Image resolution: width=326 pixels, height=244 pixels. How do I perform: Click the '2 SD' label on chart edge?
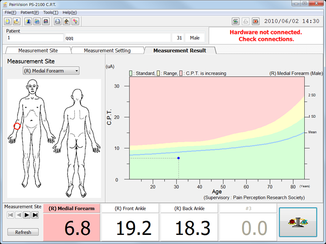pos(312,95)
